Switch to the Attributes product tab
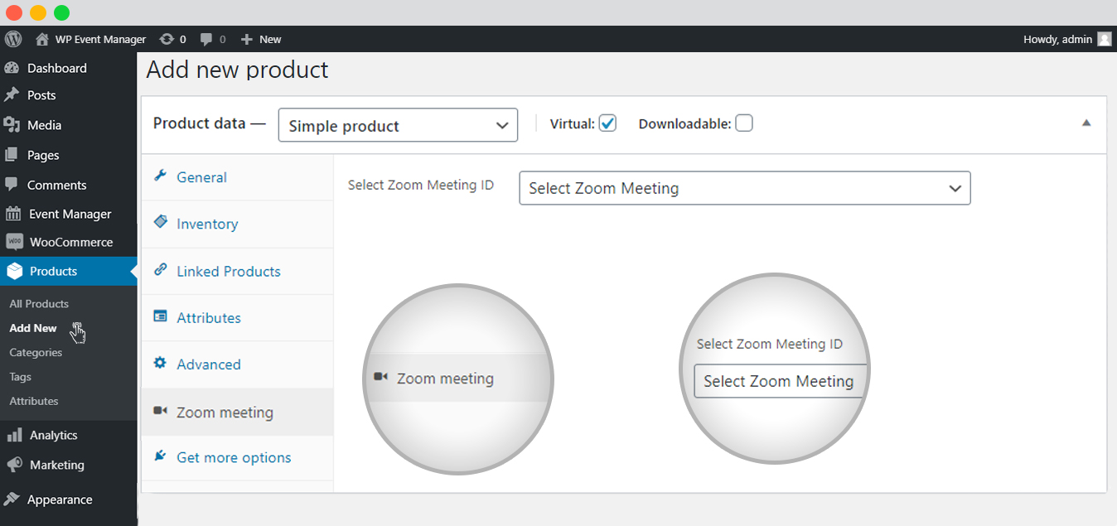Image resolution: width=1117 pixels, height=526 pixels. tap(237, 318)
